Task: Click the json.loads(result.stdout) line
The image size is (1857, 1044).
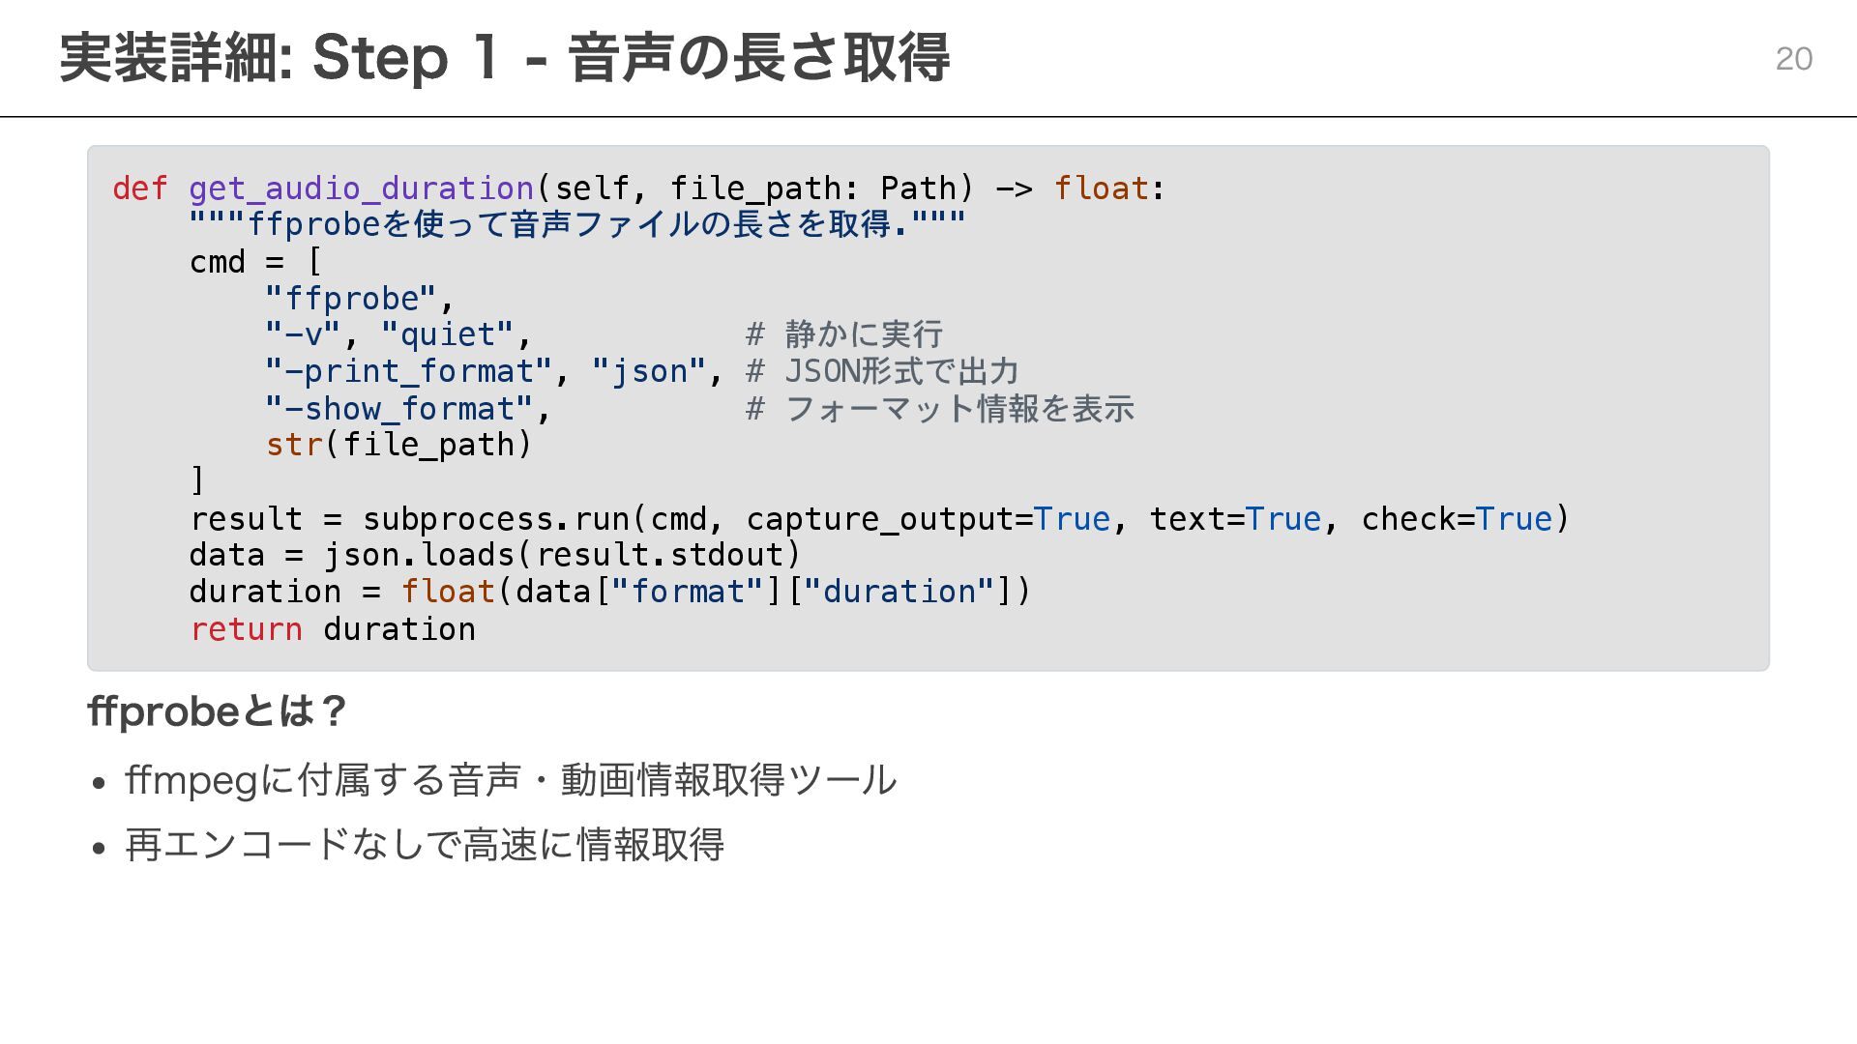Action: coord(561,555)
